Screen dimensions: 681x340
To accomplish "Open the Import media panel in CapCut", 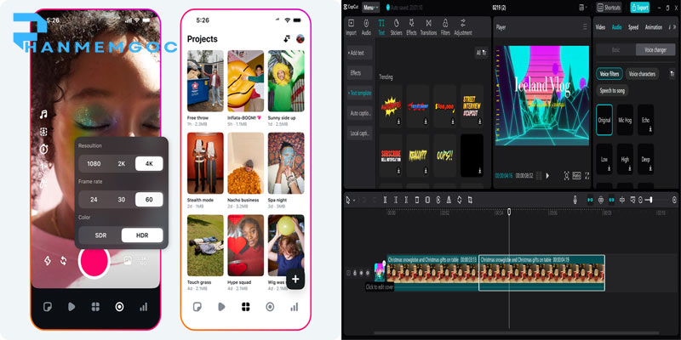I will 351,27.
